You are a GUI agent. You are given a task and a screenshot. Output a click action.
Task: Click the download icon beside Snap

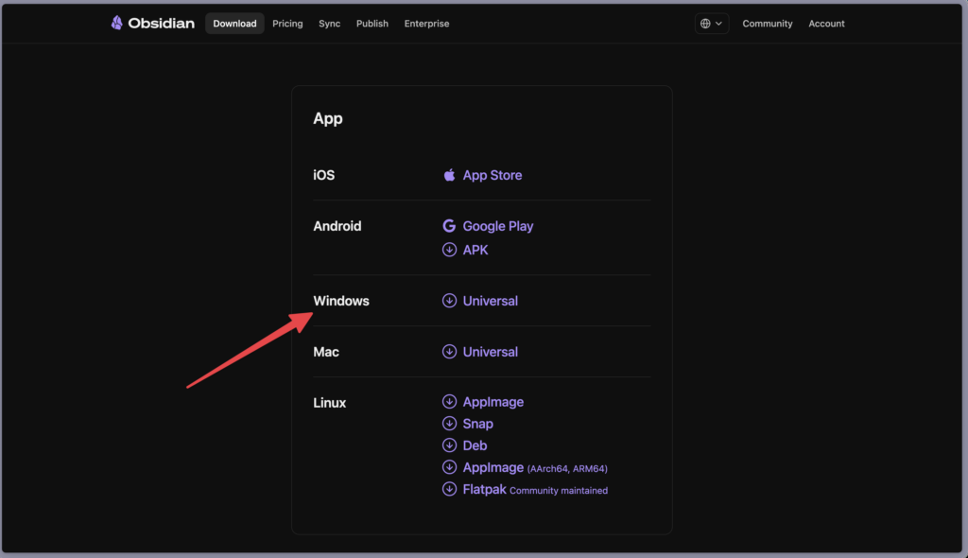click(449, 424)
